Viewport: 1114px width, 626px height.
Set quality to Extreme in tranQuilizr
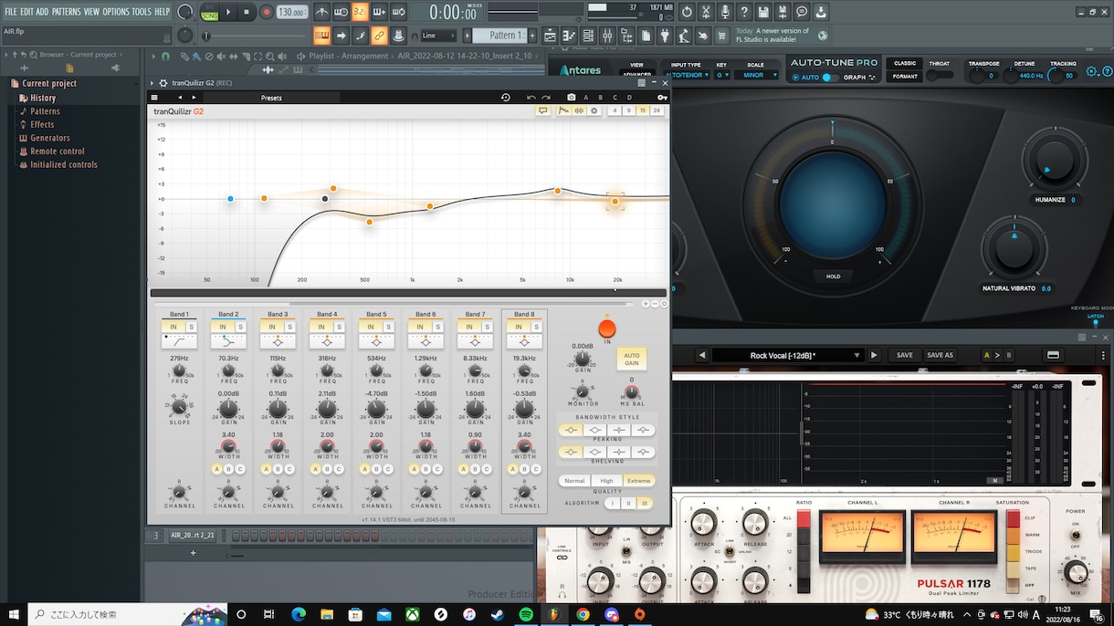pyautogui.click(x=638, y=480)
